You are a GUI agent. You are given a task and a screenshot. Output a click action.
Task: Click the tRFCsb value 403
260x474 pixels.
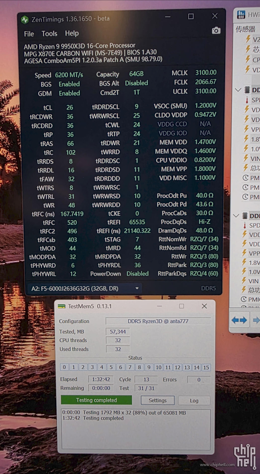tap(72, 240)
